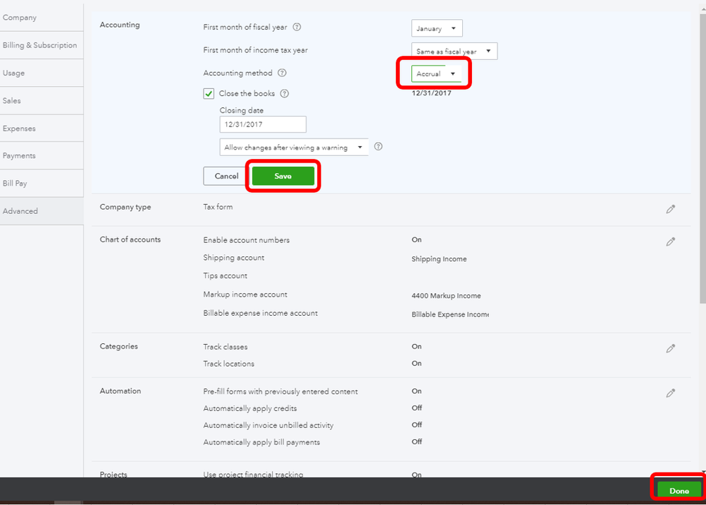This screenshot has height=505, width=706.
Task: Go to the Payments tab
Action: 42,155
